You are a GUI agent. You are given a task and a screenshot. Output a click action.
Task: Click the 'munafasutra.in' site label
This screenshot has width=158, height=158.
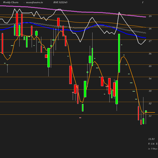34,2
